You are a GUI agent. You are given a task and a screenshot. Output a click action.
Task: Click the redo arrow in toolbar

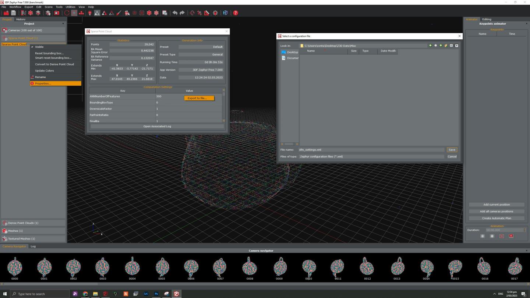click(x=182, y=13)
